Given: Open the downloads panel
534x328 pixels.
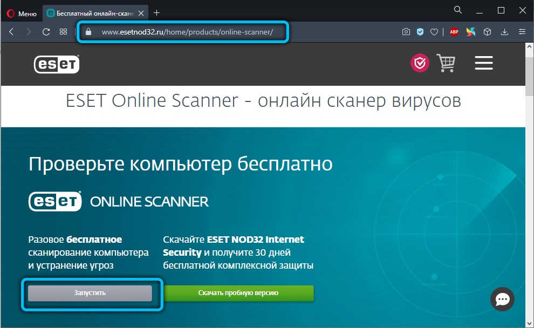Looking at the screenshot, I should pos(504,32).
